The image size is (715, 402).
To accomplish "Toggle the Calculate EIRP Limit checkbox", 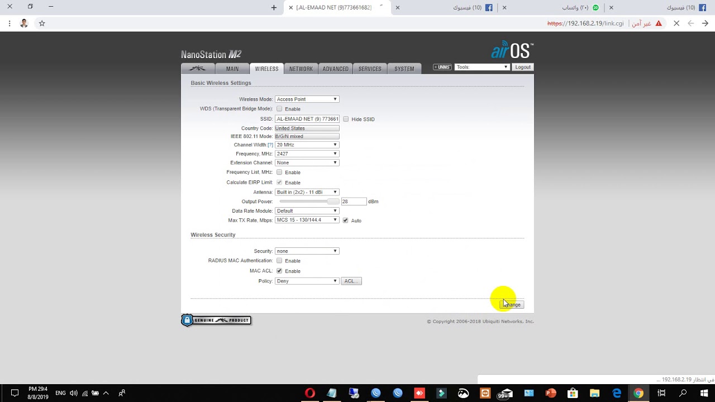I will [279, 183].
